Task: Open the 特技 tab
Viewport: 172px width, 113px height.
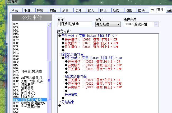Action: tap(42, 10)
